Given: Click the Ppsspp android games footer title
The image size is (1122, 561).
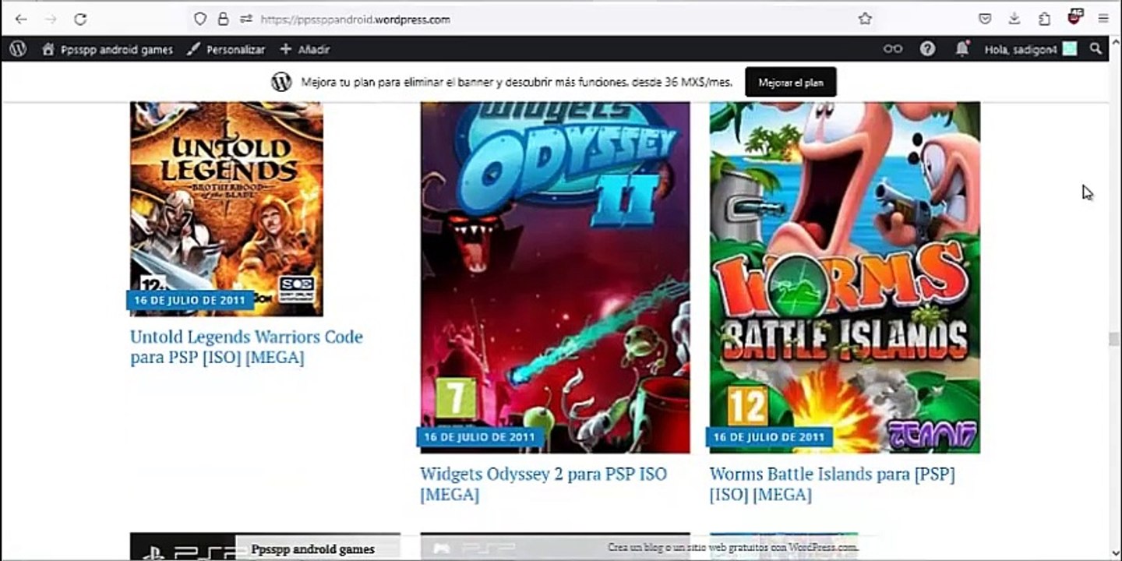Looking at the screenshot, I should (312, 549).
